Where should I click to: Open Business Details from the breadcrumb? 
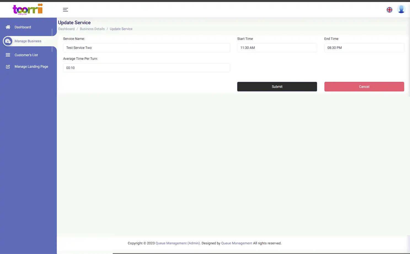pos(92,29)
